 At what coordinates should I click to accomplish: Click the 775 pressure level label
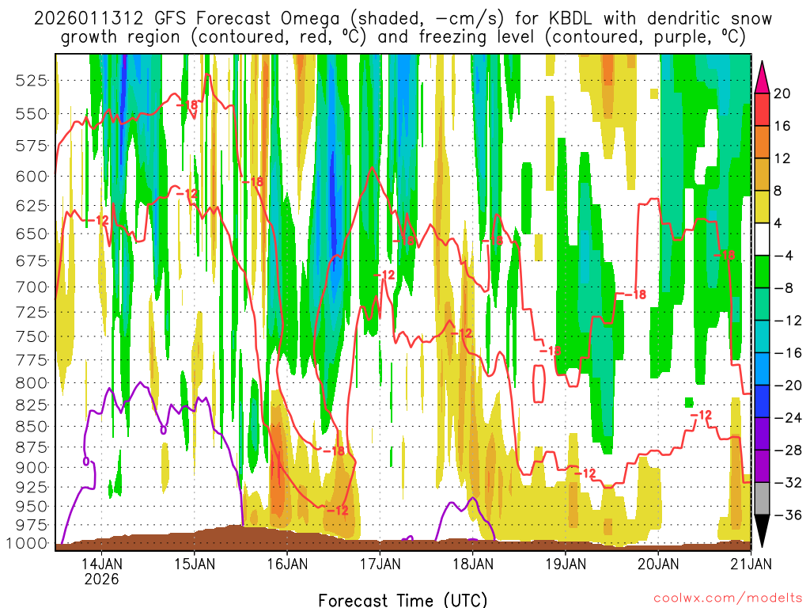31,360
